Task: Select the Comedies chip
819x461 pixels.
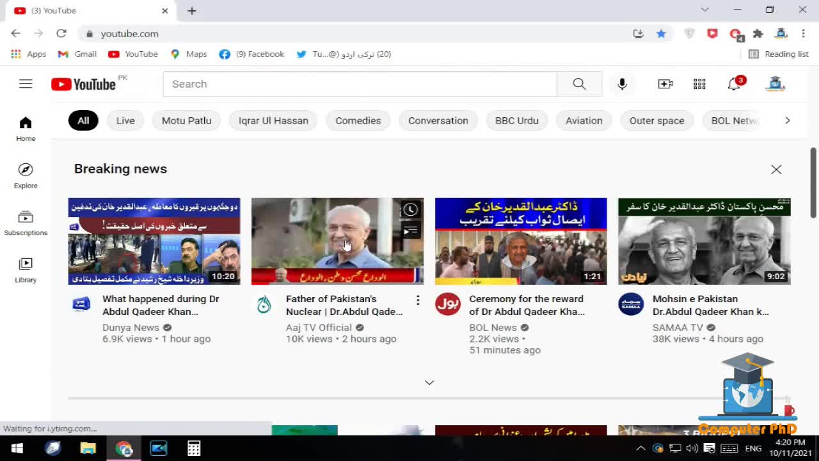Action: pyautogui.click(x=358, y=120)
